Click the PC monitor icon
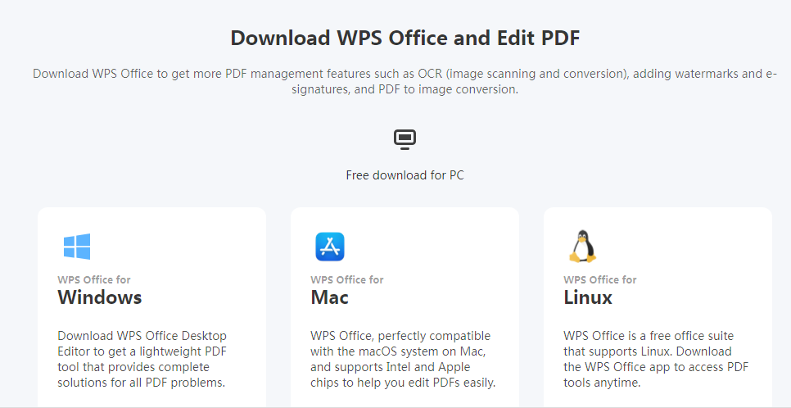This screenshot has height=408, width=791. click(x=405, y=139)
